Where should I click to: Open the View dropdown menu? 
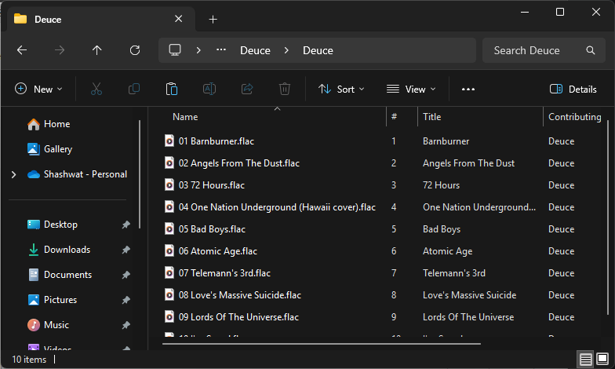411,90
